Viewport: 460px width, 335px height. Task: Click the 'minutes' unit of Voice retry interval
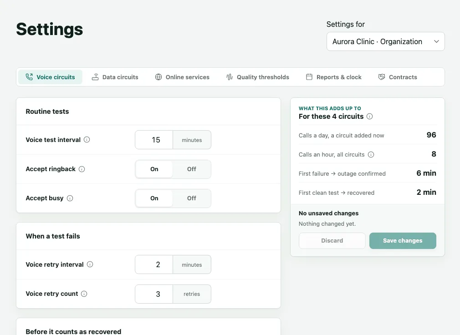coord(192,264)
